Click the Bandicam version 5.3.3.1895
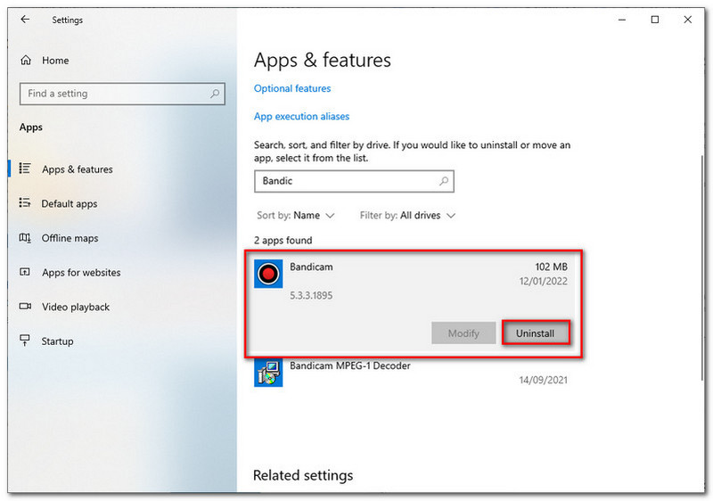Image resolution: width=713 pixels, height=501 pixels. click(311, 295)
